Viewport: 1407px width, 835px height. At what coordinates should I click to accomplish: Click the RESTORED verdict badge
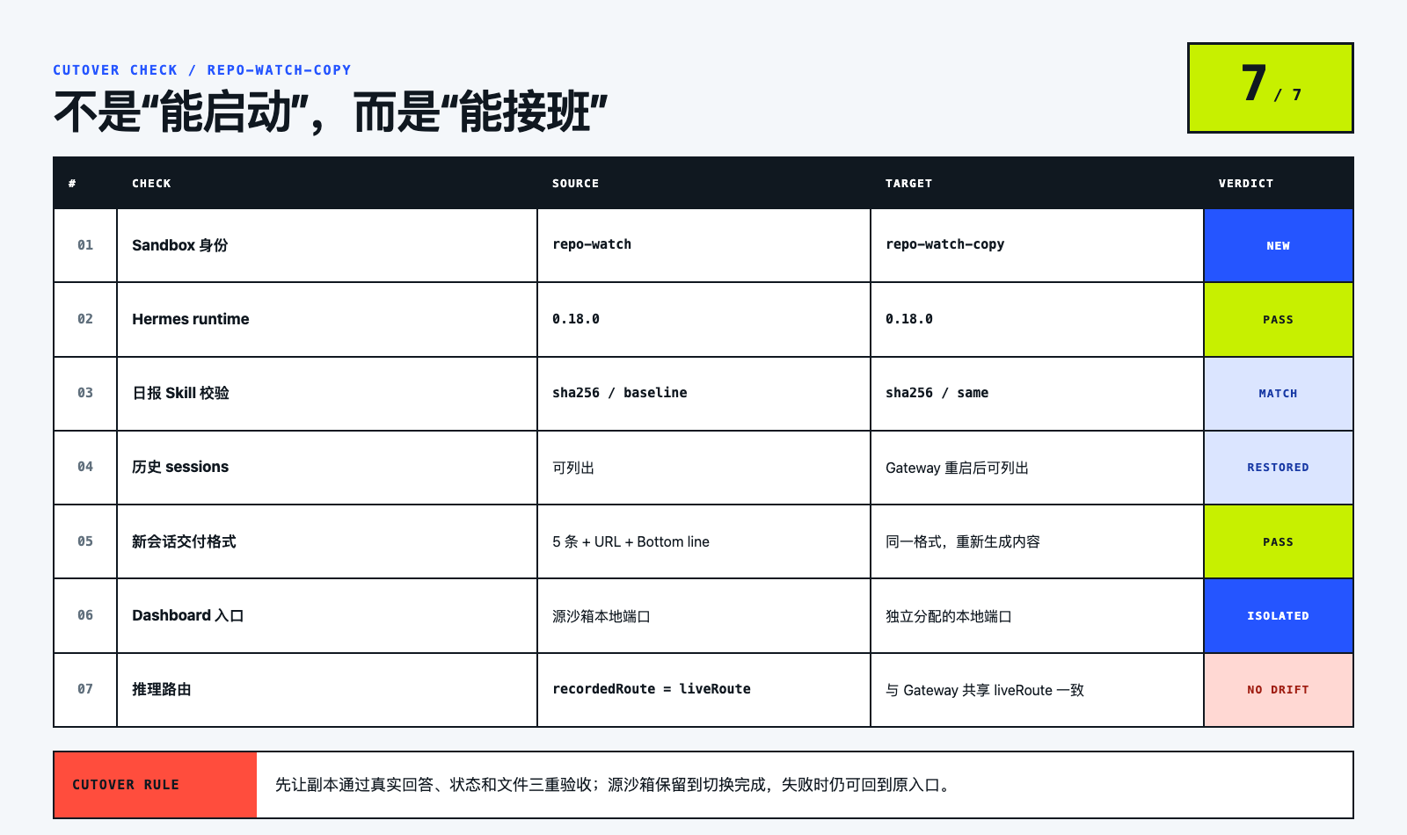[1279, 468]
